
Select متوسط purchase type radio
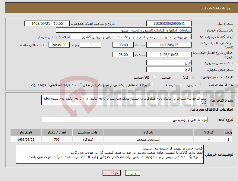(181, 84)
